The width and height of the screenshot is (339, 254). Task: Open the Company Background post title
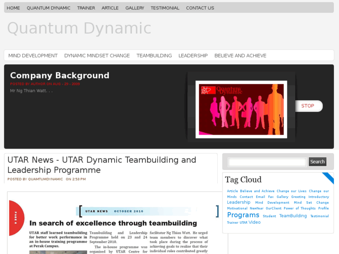[60, 76]
